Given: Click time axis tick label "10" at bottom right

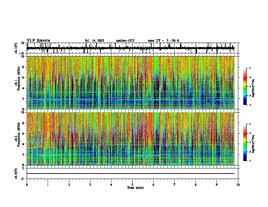Looking at the screenshot, I should pos(238,185).
